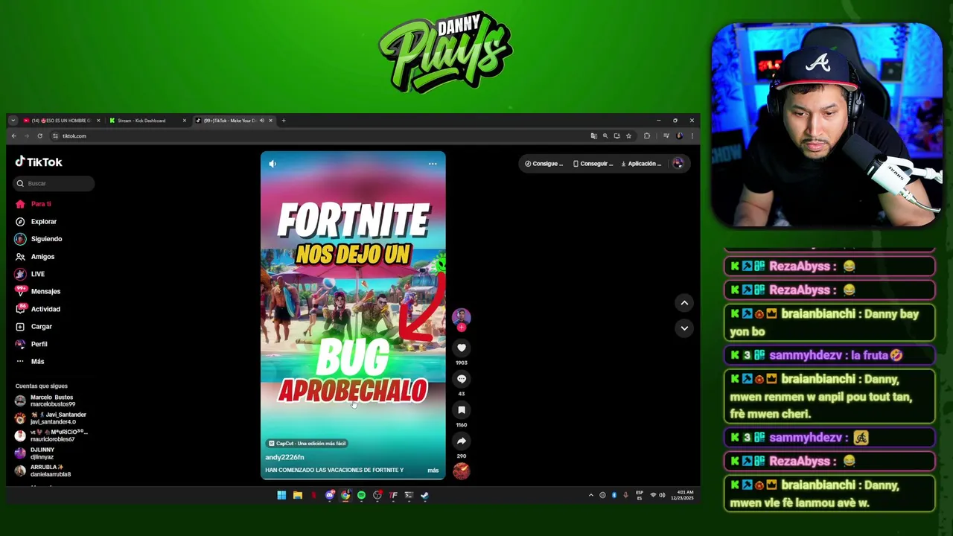
Task: Click the TikTok logo
Action: pos(39,162)
